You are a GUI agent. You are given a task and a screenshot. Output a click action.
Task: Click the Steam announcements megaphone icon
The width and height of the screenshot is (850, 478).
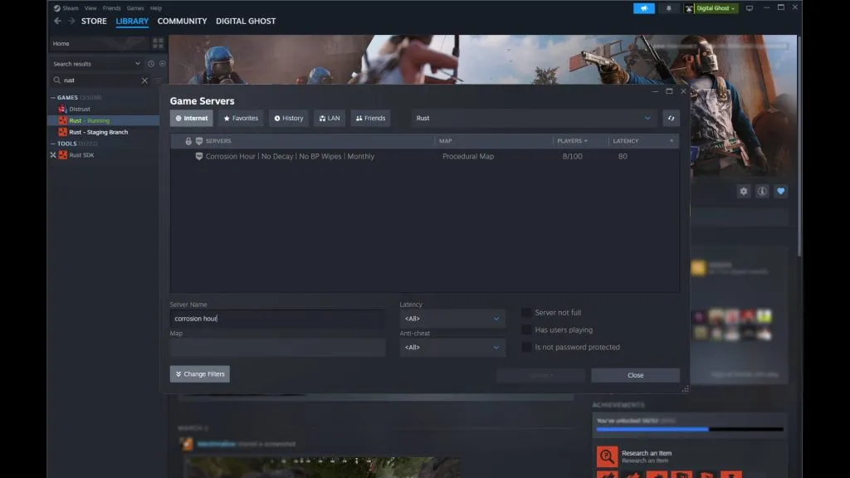[x=643, y=8]
